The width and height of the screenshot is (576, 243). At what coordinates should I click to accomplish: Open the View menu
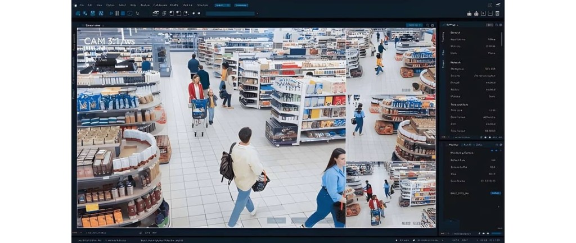click(x=99, y=5)
